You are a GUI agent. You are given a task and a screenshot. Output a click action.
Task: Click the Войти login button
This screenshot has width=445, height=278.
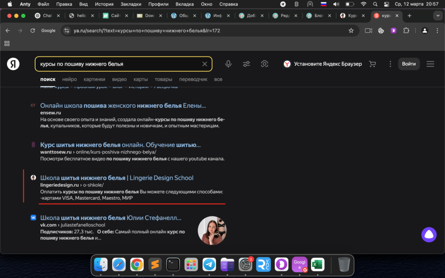pyautogui.click(x=408, y=64)
